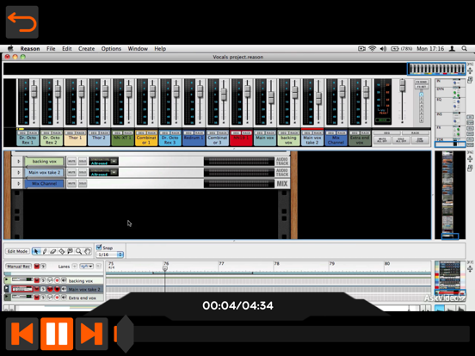475x356 pixels.
Task: Toggle SOLO on Mix Channel rack device
Action: (83, 183)
